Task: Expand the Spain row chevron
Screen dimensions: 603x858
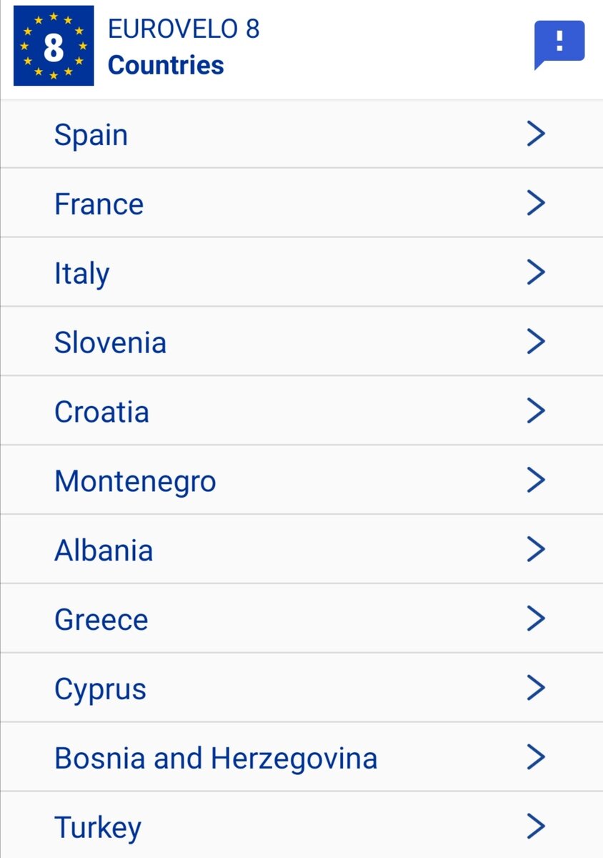Action: pyautogui.click(x=536, y=134)
